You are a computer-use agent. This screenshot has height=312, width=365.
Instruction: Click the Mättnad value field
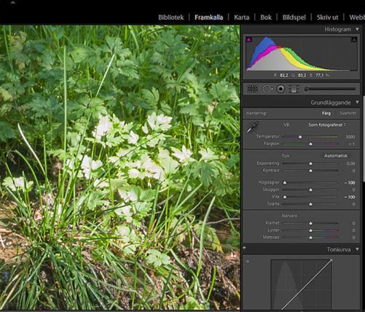click(353, 238)
